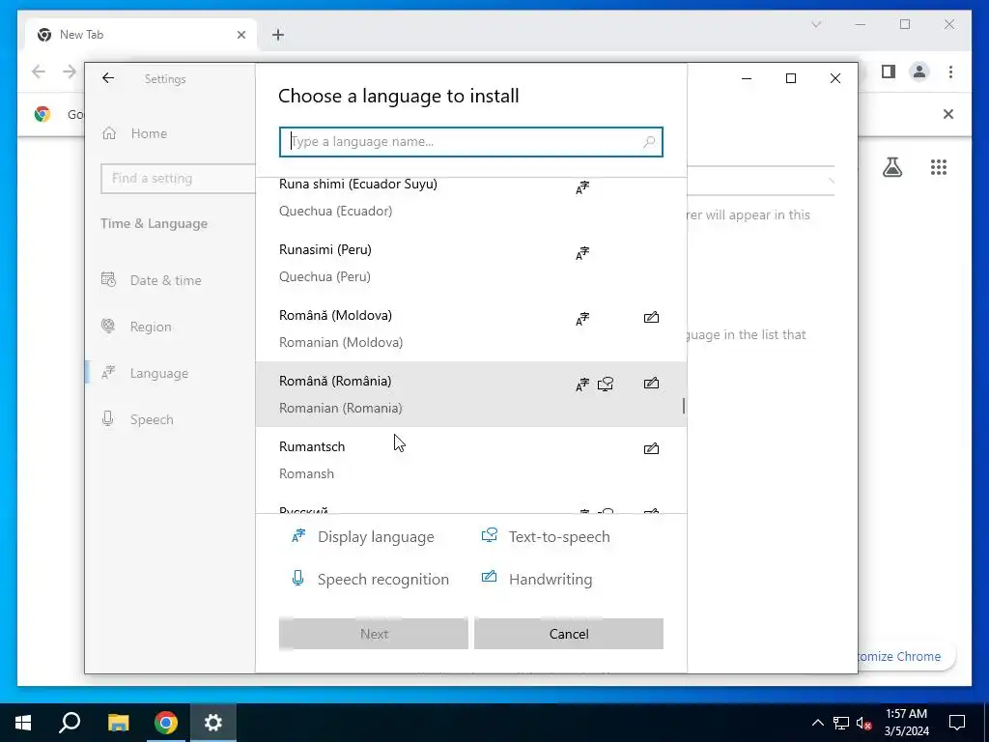Click the language list scrollbar thumb
Viewport: 989px width, 742px height.
point(684,406)
